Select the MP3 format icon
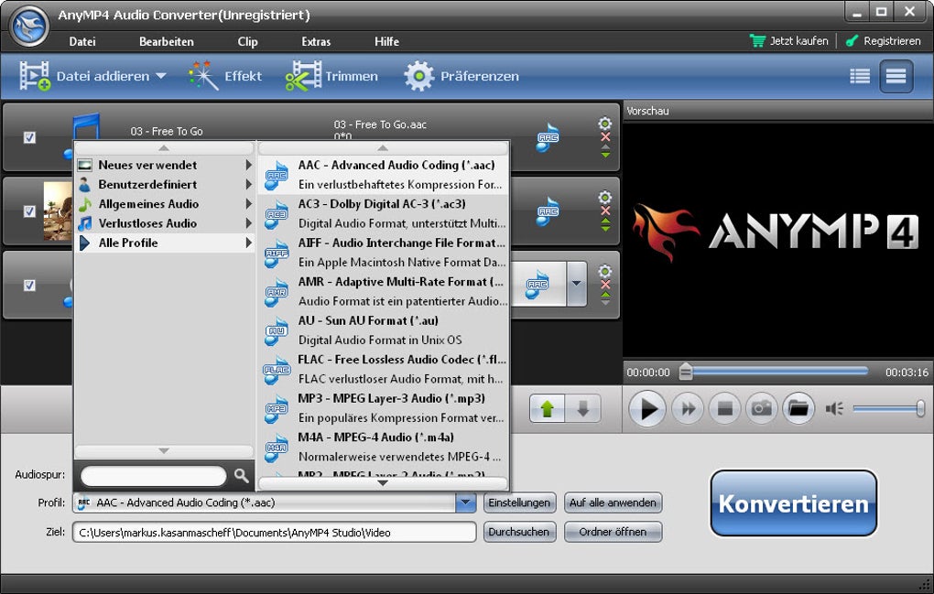Screen dimensions: 934x594 pyautogui.click(x=276, y=407)
